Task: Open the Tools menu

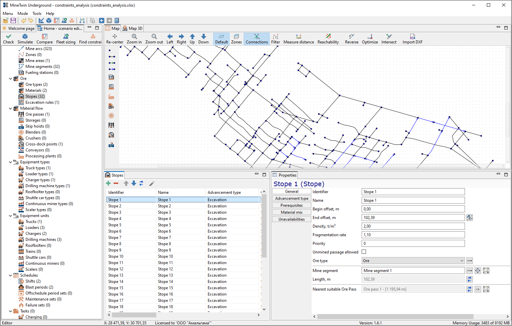Action: point(37,14)
